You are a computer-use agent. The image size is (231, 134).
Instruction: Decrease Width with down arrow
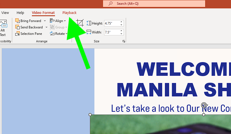[121, 34]
